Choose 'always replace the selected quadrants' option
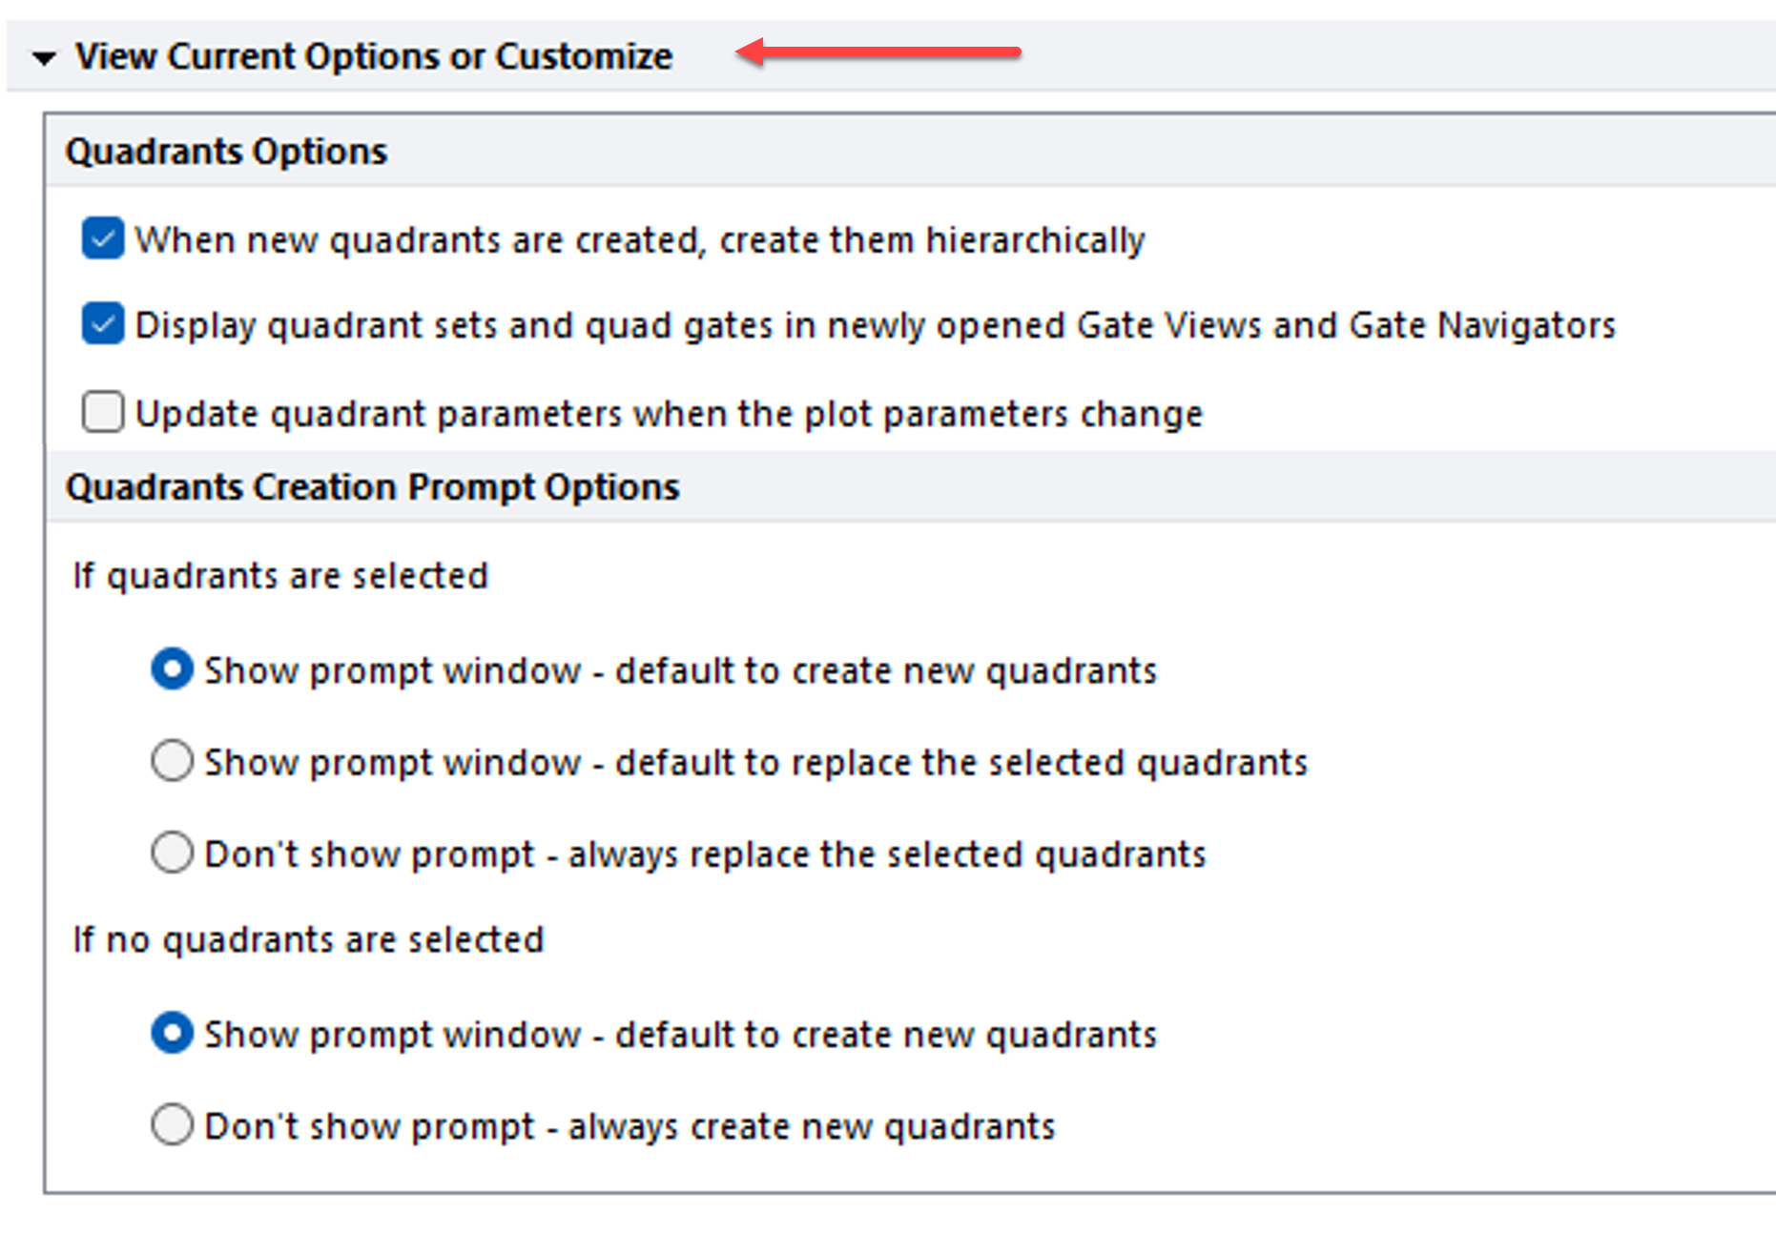Image resolution: width=1776 pixels, height=1234 pixels. coord(173,853)
